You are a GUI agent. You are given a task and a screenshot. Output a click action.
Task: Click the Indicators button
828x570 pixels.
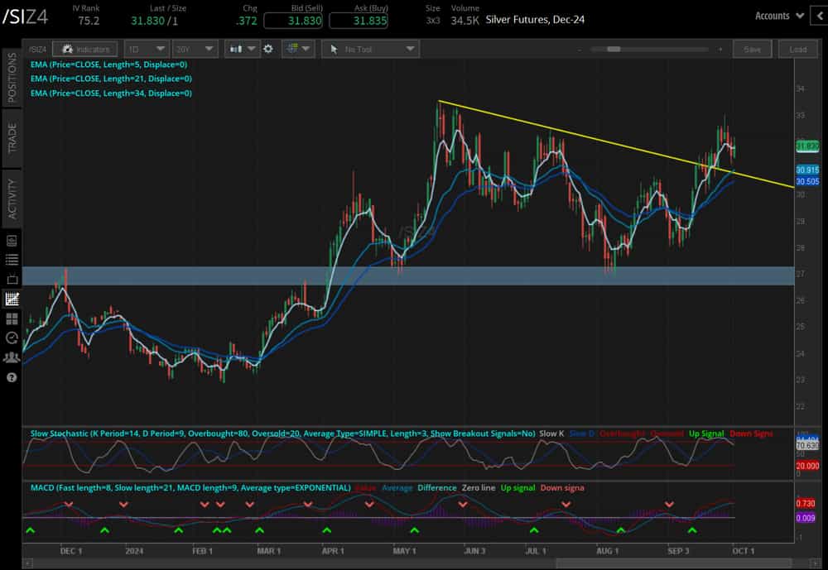point(84,49)
